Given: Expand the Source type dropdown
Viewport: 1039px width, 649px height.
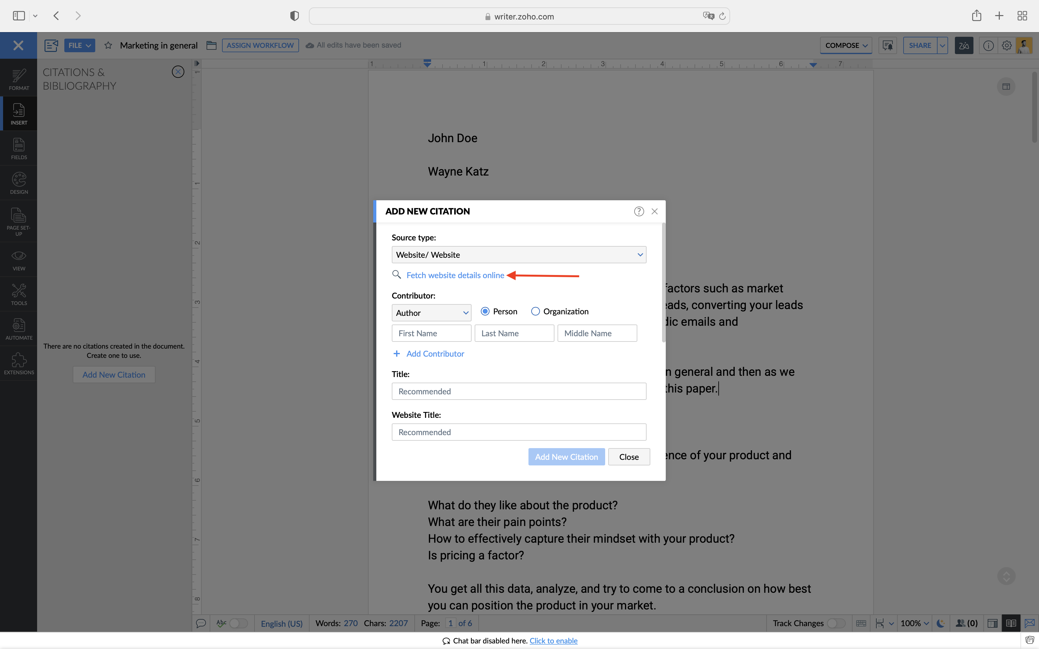Looking at the screenshot, I should (519, 255).
